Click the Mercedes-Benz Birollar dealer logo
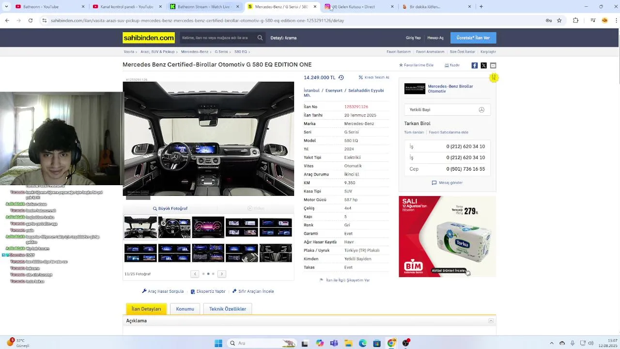 pos(415,89)
